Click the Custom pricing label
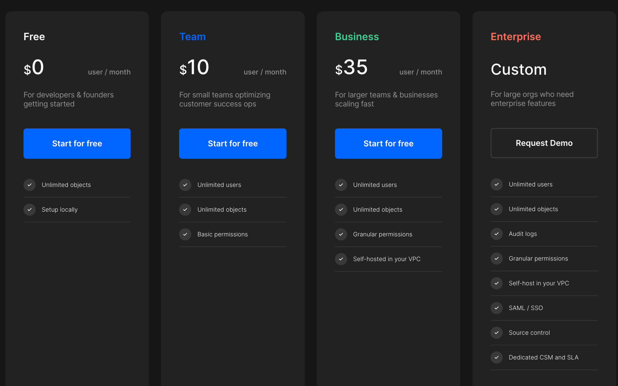Image resolution: width=618 pixels, height=386 pixels. 518,69
